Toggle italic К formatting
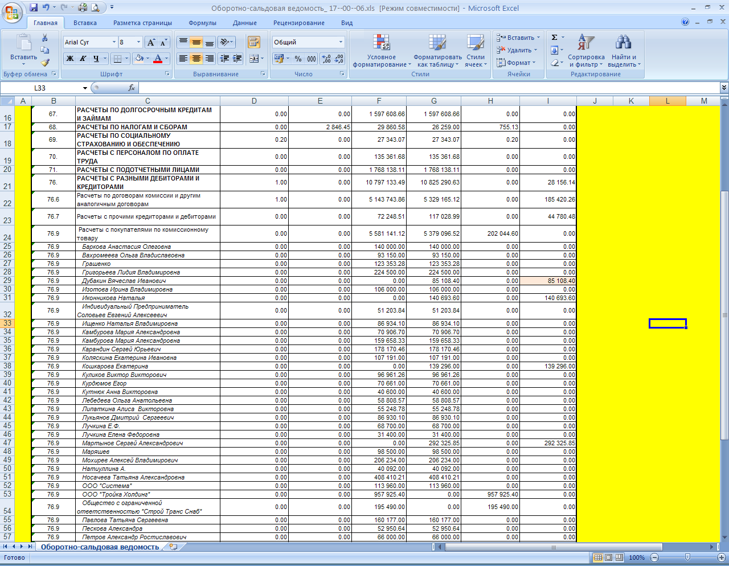Viewport: 729px width, 566px height. click(83, 59)
